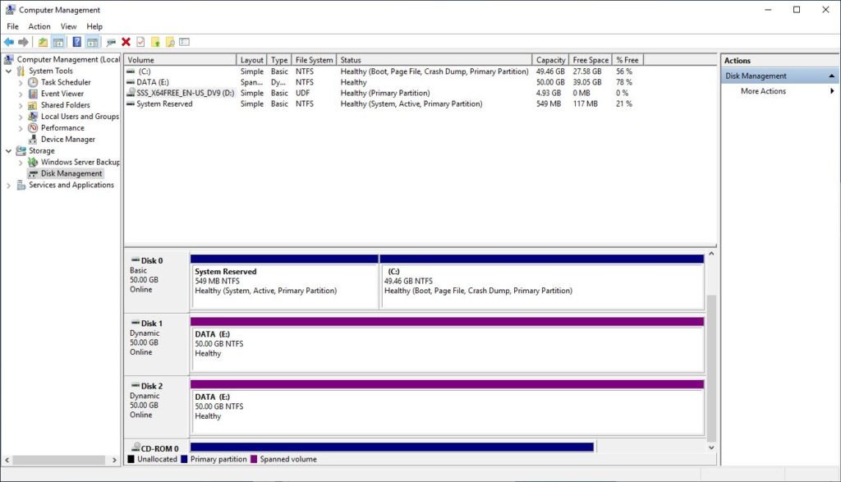This screenshot has height=482, width=841.
Task: Collapse the Storage tree node
Action: click(x=8, y=150)
